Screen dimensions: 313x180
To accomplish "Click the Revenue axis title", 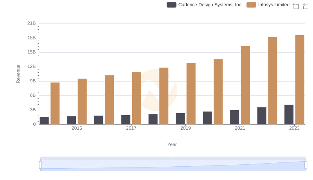I will pyautogui.click(x=18, y=74).
